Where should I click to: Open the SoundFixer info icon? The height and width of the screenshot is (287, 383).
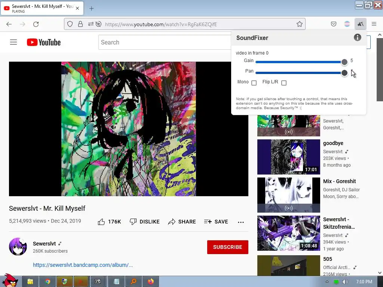tap(357, 37)
